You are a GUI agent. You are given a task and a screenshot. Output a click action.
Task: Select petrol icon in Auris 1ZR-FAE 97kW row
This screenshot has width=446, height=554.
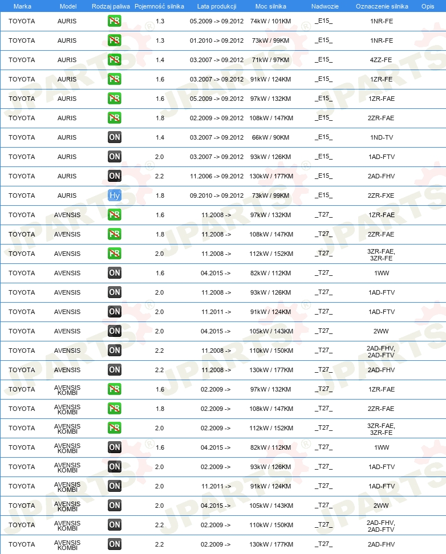(x=114, y=99)
